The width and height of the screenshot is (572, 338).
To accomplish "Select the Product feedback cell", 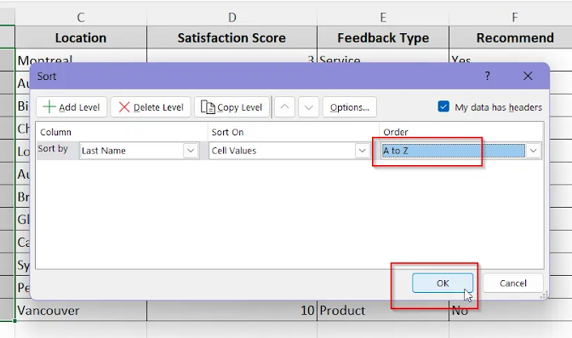I will click(383, 311).
